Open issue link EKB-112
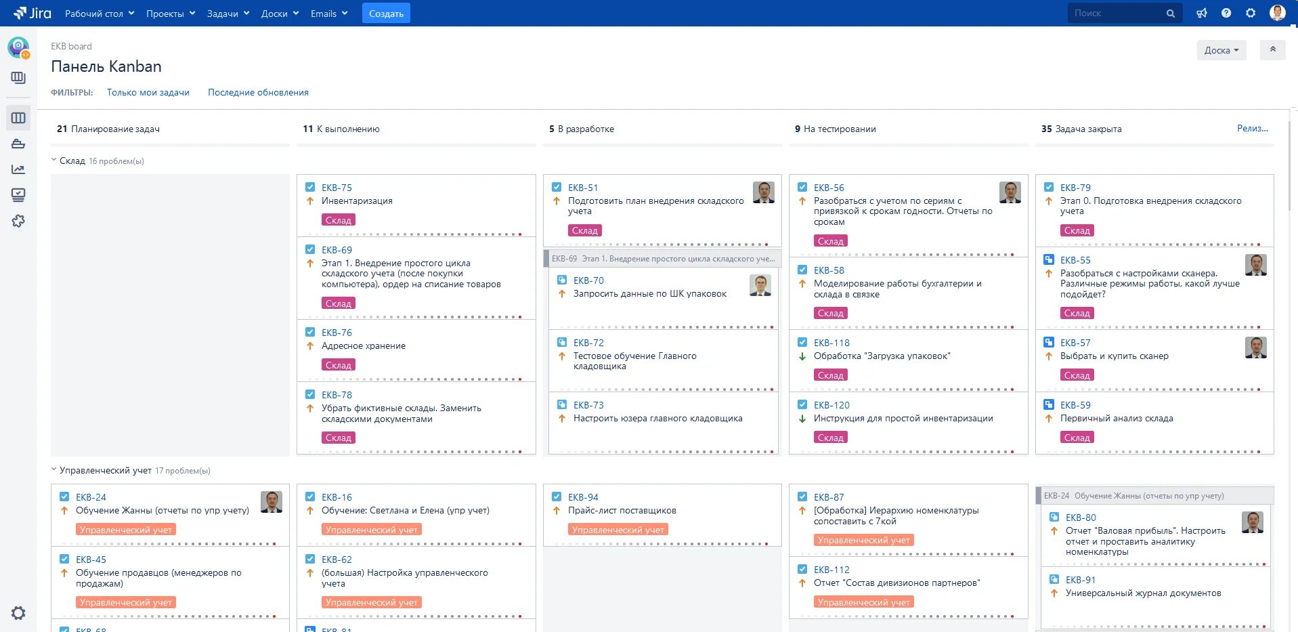 831,570
